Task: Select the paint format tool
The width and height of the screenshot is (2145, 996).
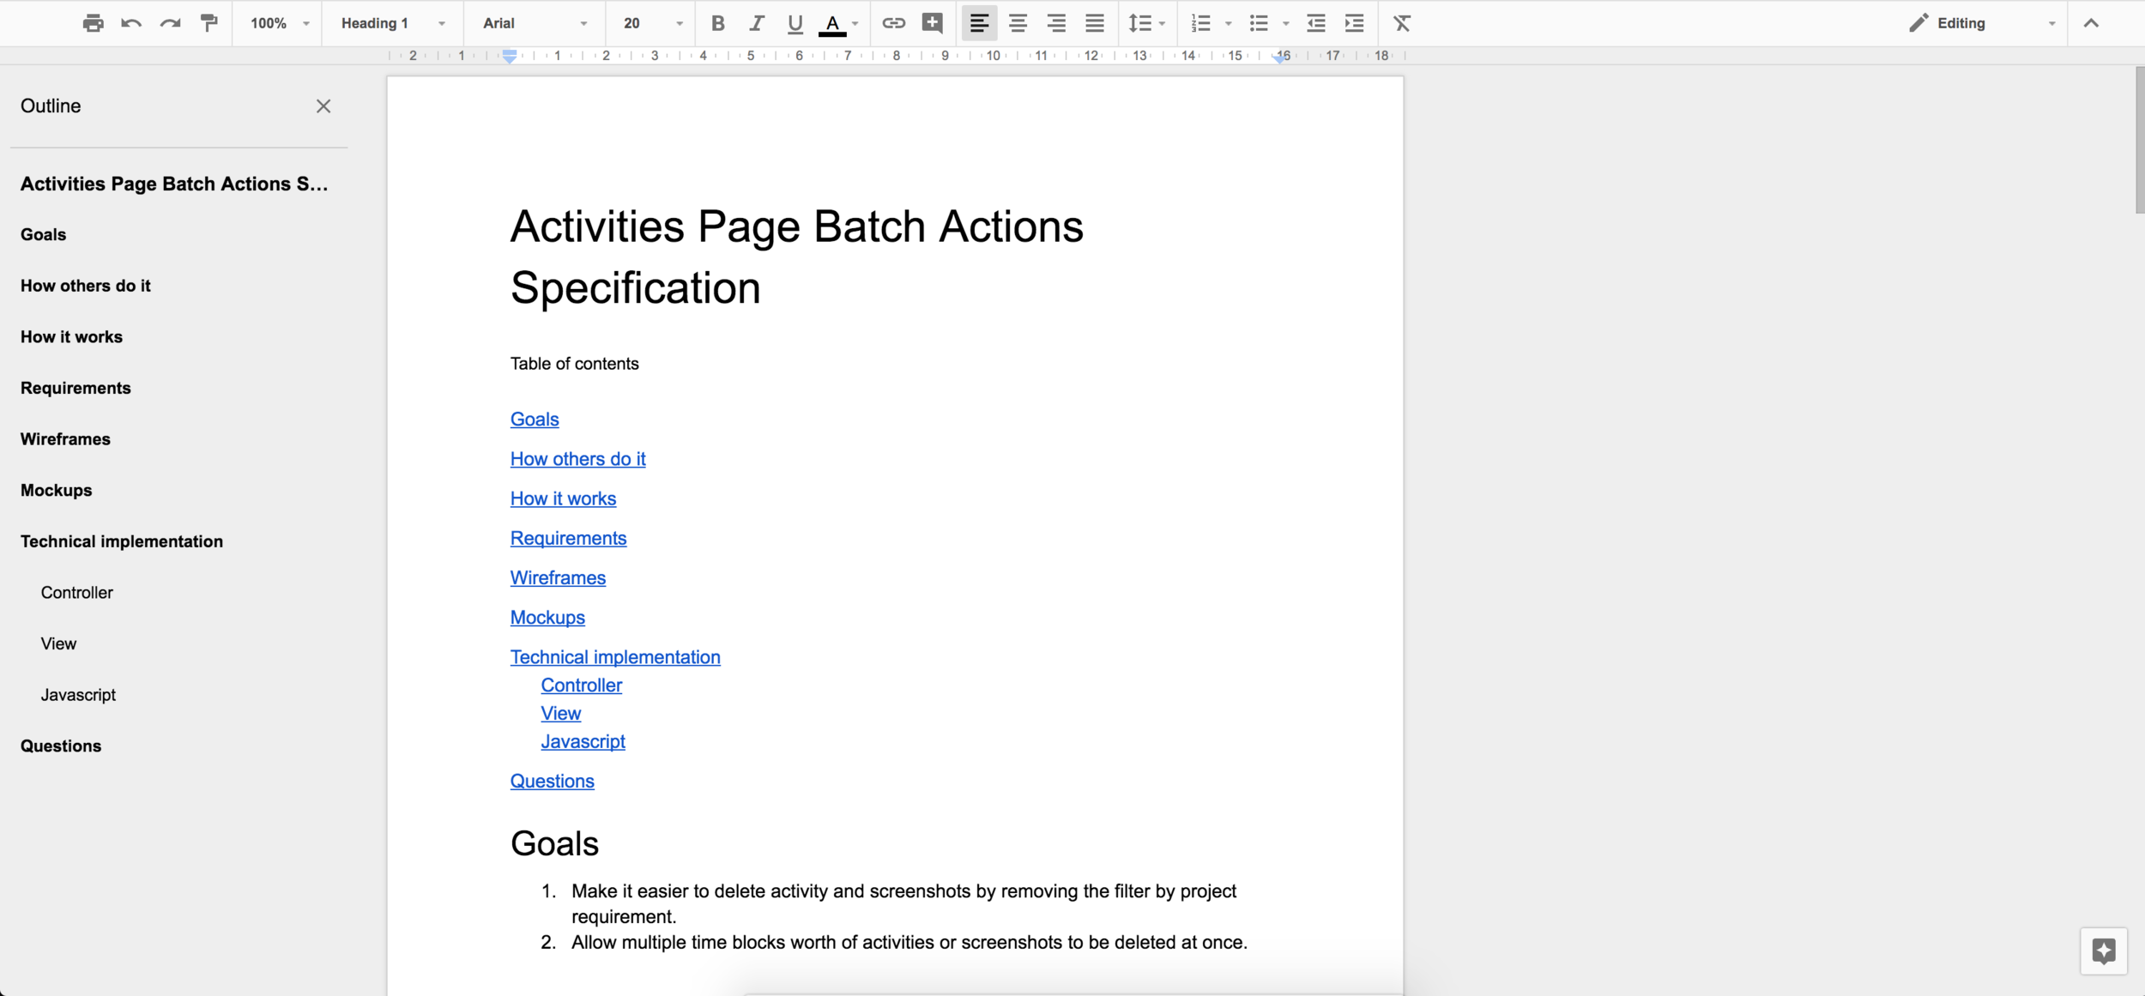Action: click(208, 23)
